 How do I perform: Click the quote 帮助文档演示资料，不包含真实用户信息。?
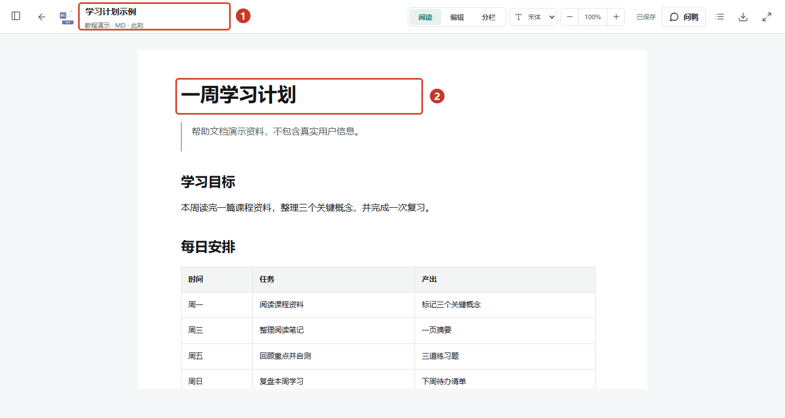click(276, 132)
